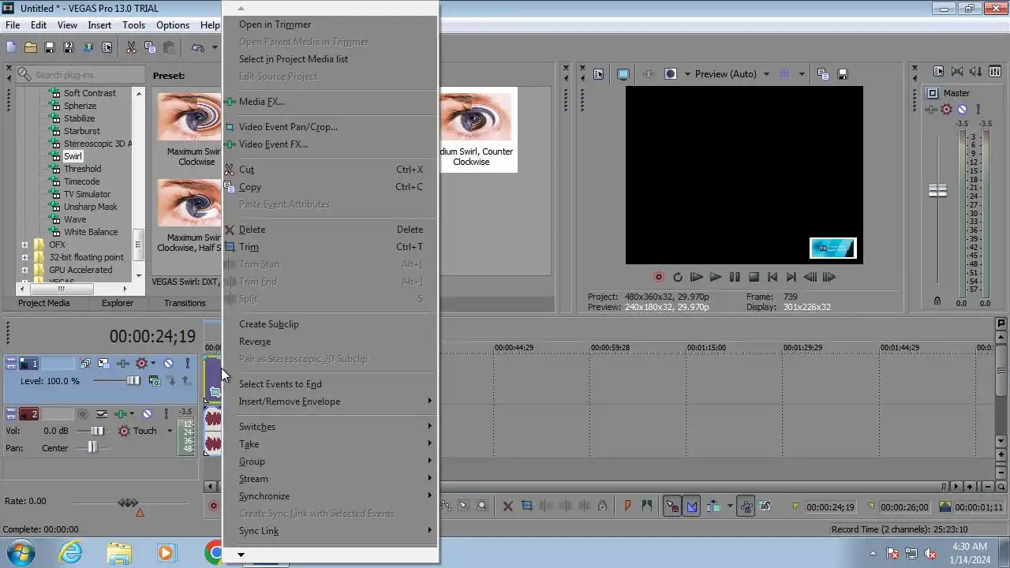
Task: Open mixer Downmix Output icon
Action: 957,72
